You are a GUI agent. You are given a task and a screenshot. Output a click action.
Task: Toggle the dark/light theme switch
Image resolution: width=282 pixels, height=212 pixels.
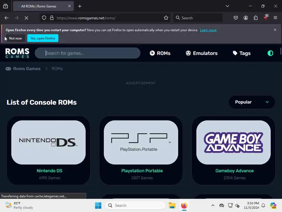(270, 53)
